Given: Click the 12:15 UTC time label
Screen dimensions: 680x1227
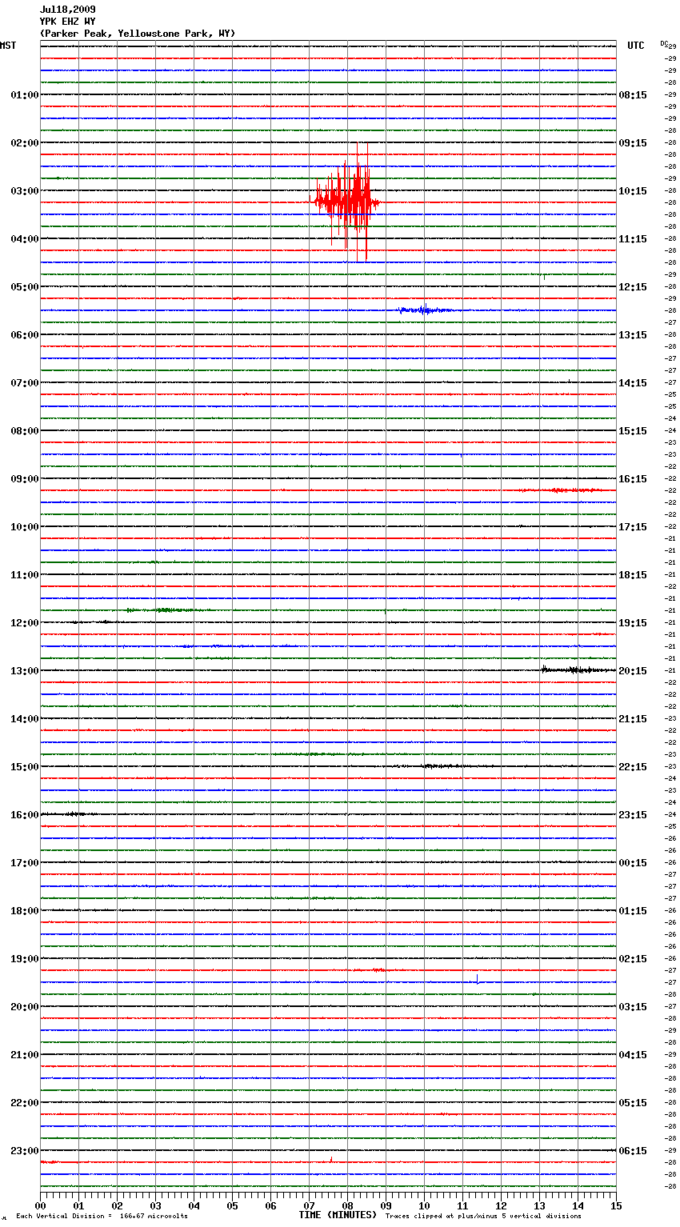Looking at the screenshot, I should click(633, 287).
